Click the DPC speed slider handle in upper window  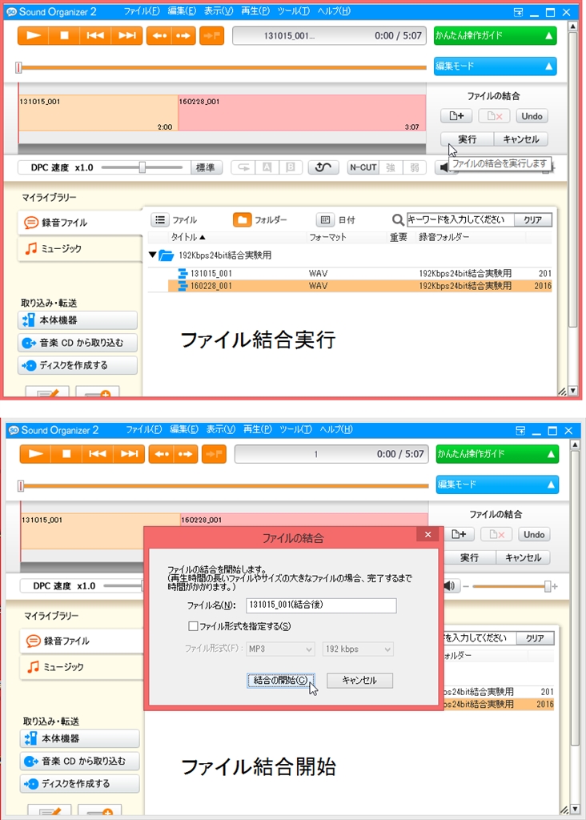pos(142,167)
